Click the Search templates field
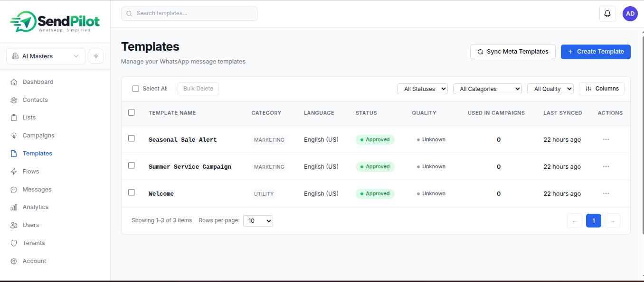Viewport: 644px width, 282px height. click(189, 14)
